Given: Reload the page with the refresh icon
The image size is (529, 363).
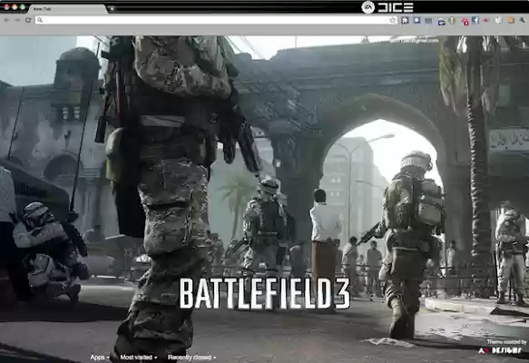Looking at the screenshot, I should (28, 20).
